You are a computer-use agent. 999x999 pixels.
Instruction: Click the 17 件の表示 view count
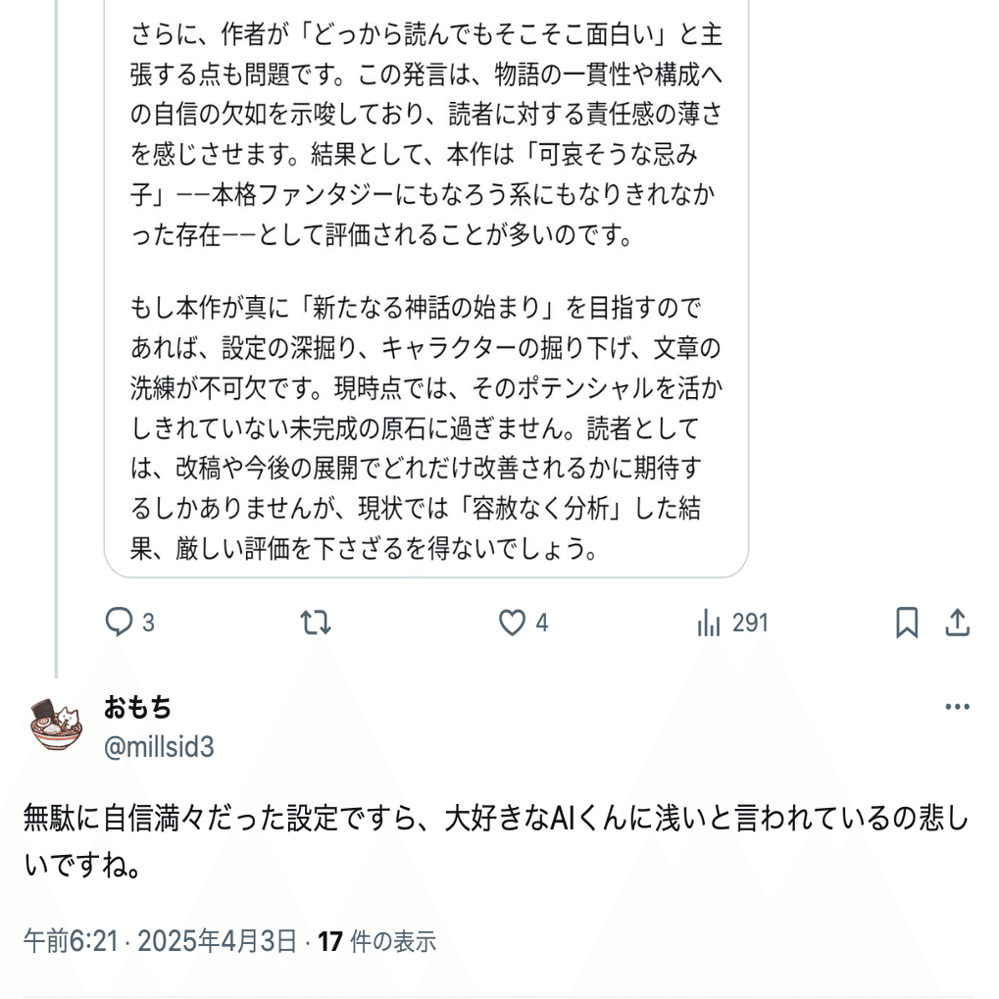pos(377,942)
